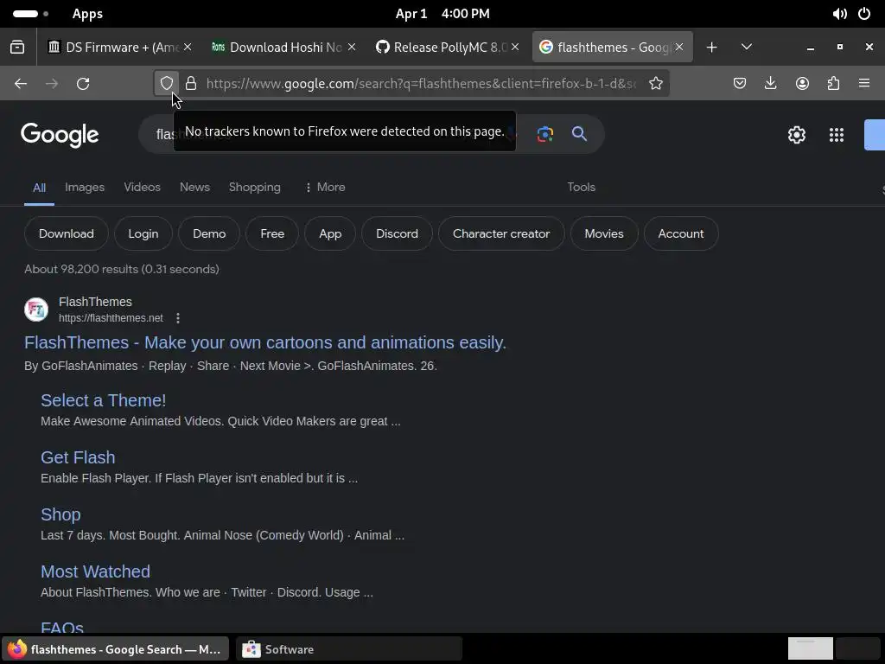Open the Get Flash sitelink
Screen dimensions: 885x664
[x=78, y=457]
